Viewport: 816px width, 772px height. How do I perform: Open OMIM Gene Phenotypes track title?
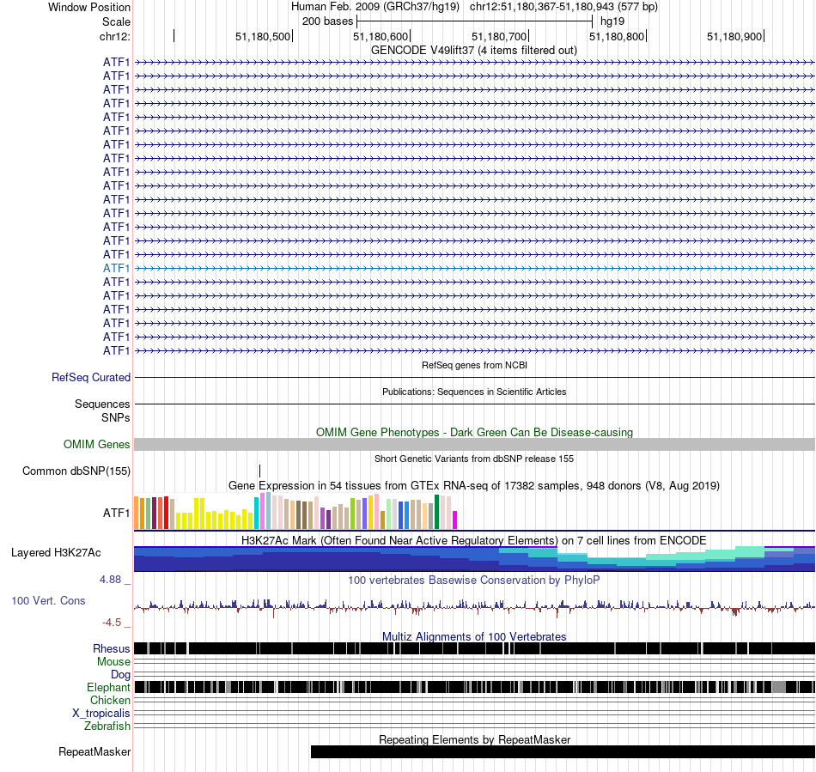point(474,432)
